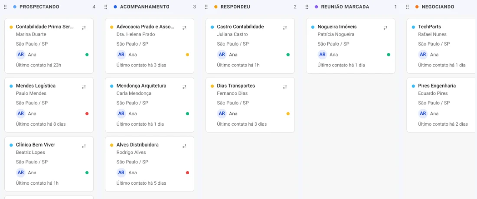Click red status dot on Mendes Logística card

87,114
